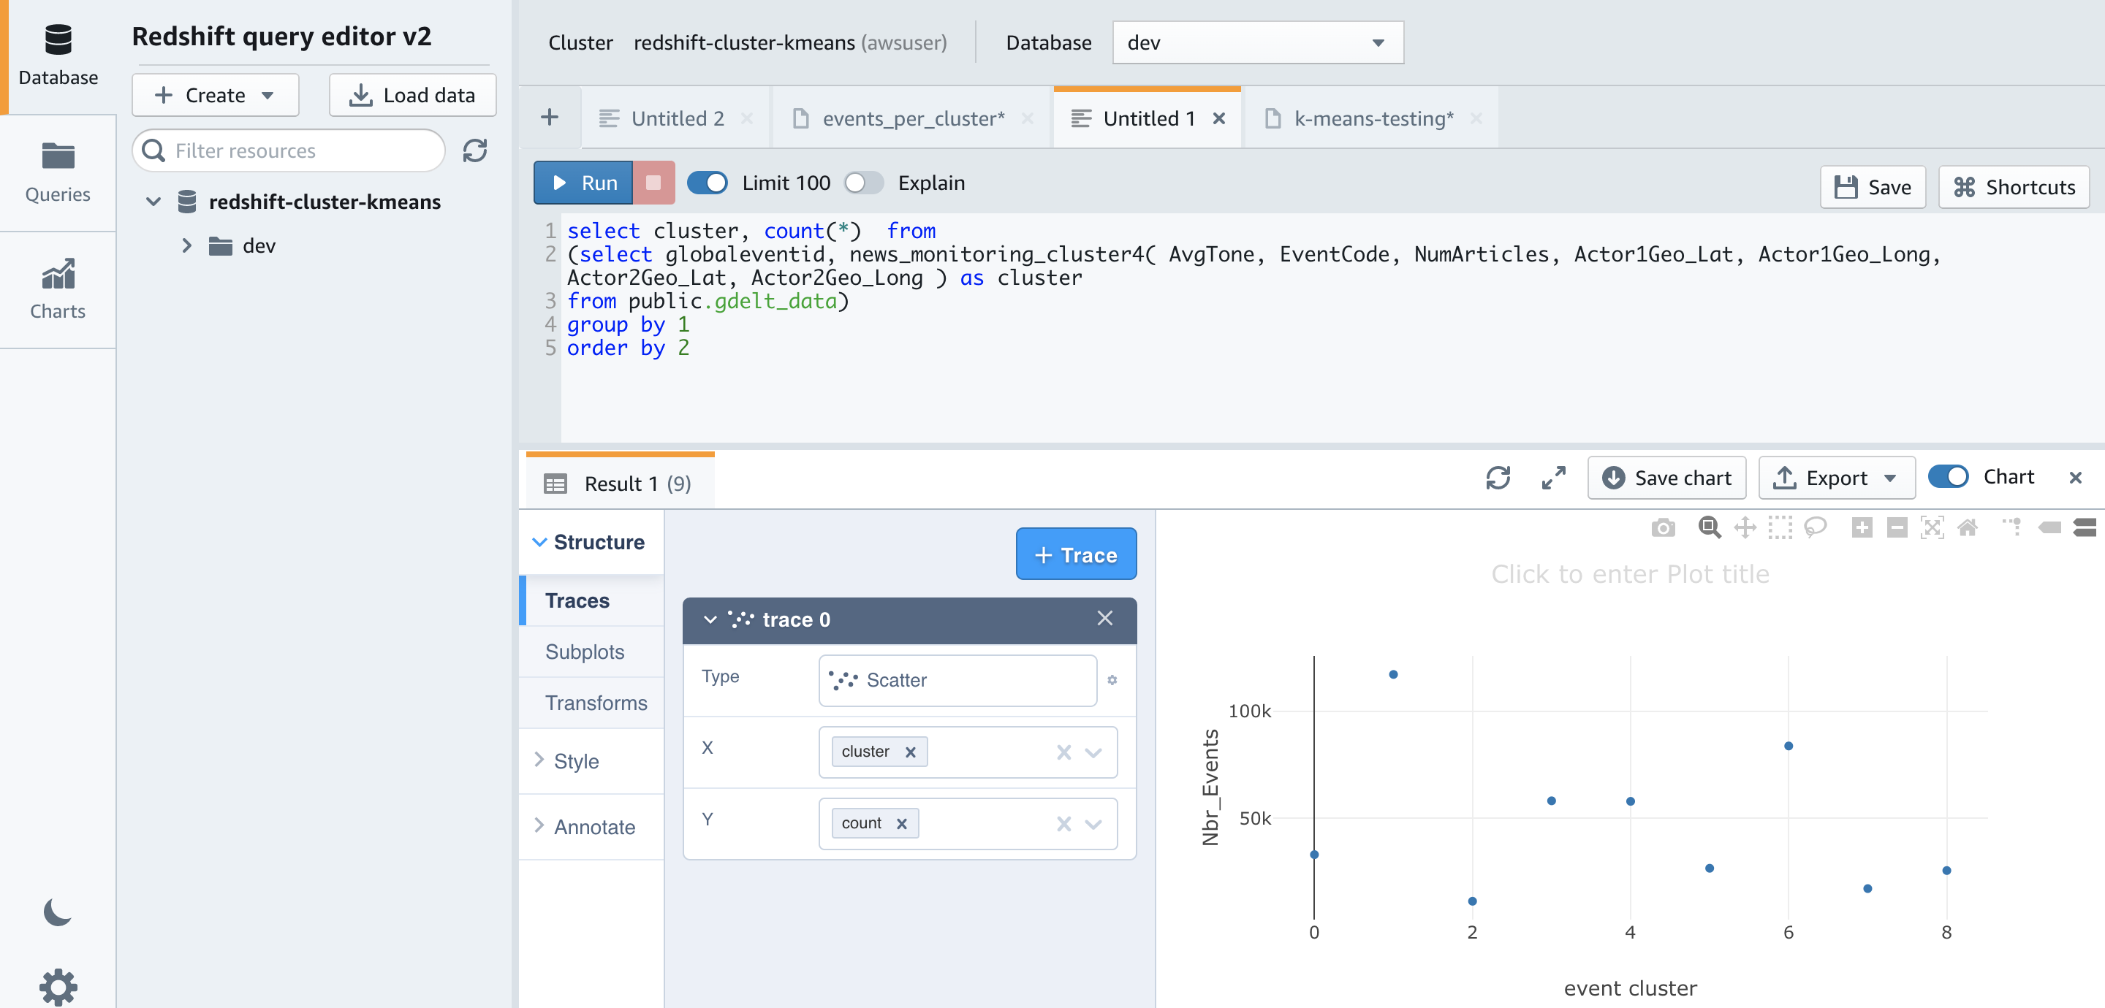This screenshot has width=2105, height=1008.
Task: Click the Run query button
Action: coord(583,183)
